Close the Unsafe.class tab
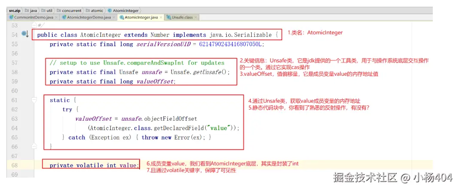 pyautogui.click(x=195, y=18)
